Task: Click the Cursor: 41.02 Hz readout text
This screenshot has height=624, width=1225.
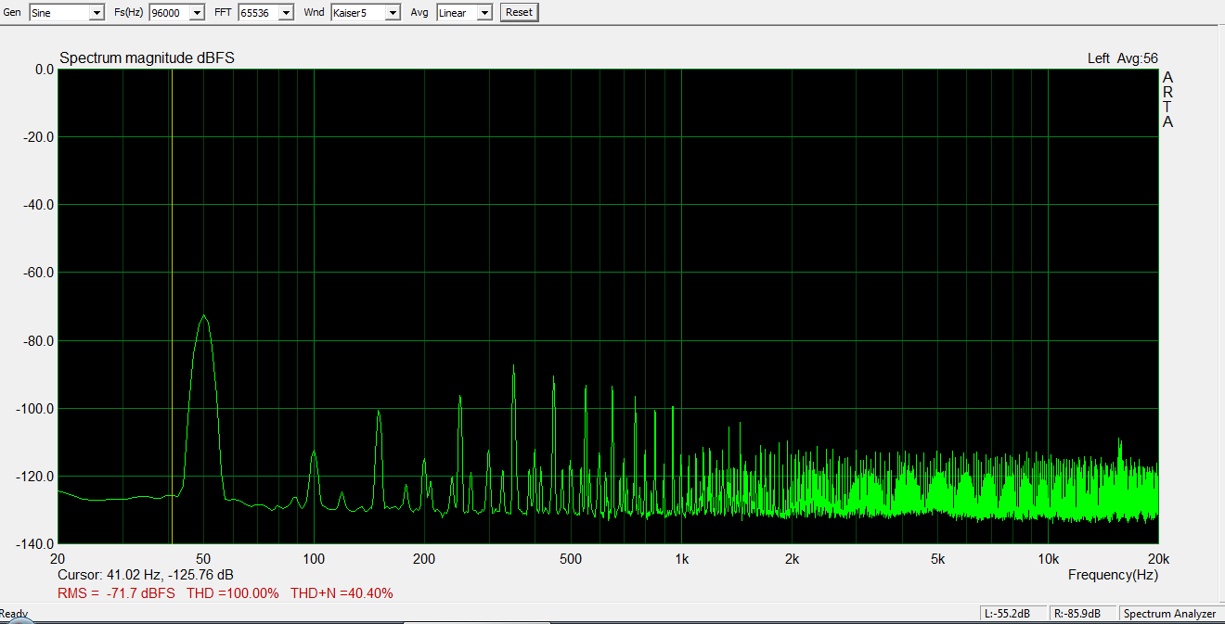Action: click(146, 575)
